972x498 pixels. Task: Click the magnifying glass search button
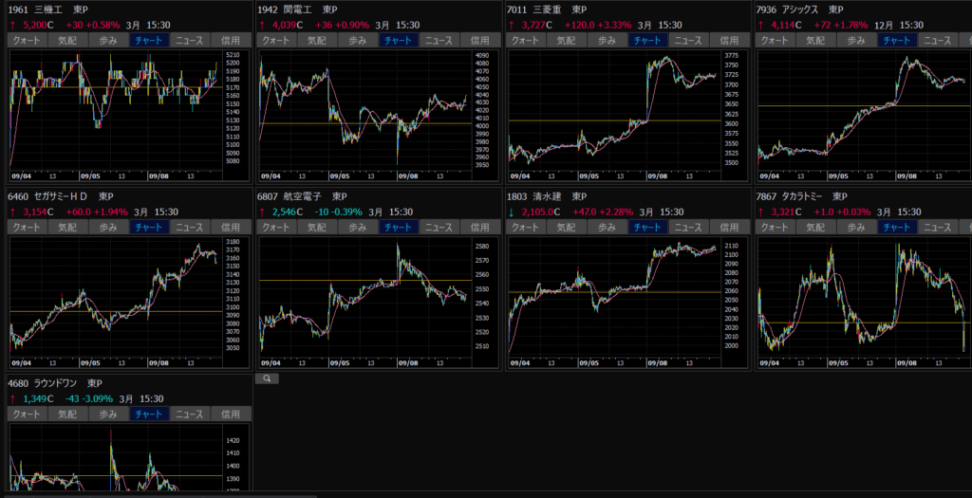(x=268, y=378)
